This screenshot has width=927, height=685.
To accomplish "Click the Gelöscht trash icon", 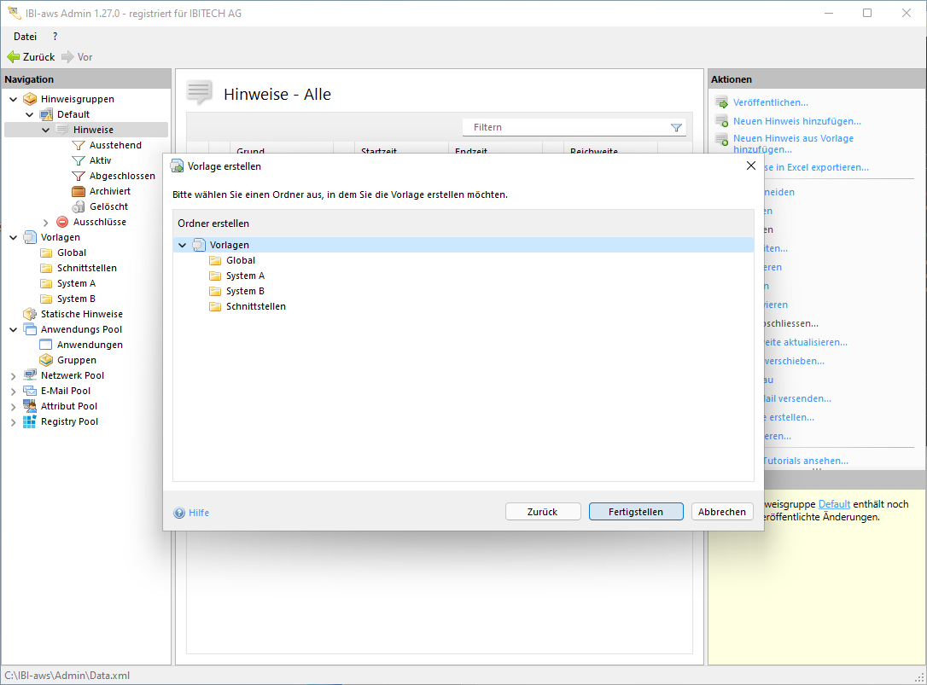I will tap(79, 206).
